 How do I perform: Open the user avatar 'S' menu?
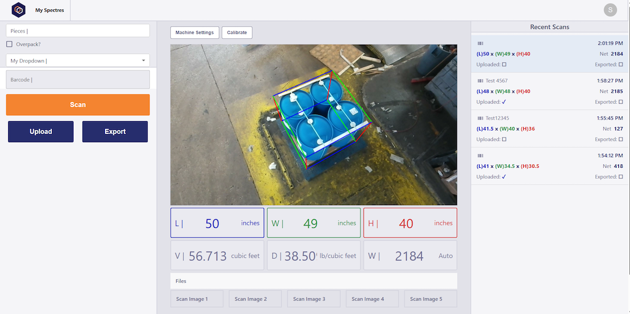[610, 10]
